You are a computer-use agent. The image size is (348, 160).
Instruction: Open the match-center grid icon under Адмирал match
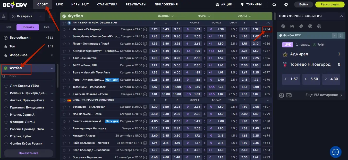pyautogui.click(x=289, y=95)
